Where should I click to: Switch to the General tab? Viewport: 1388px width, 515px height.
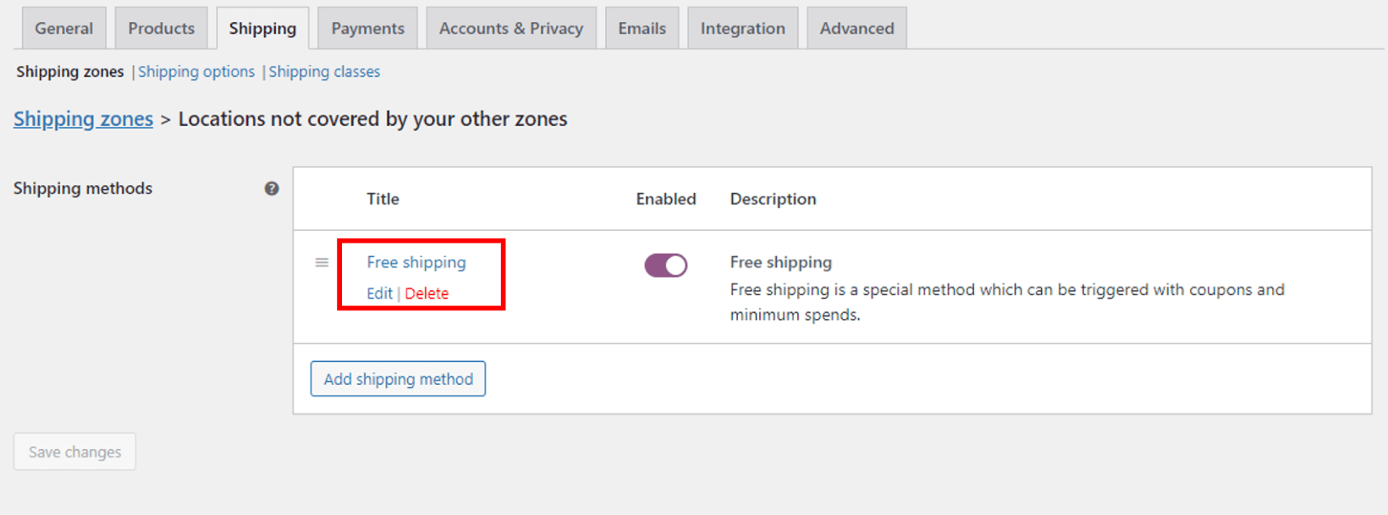63,27
